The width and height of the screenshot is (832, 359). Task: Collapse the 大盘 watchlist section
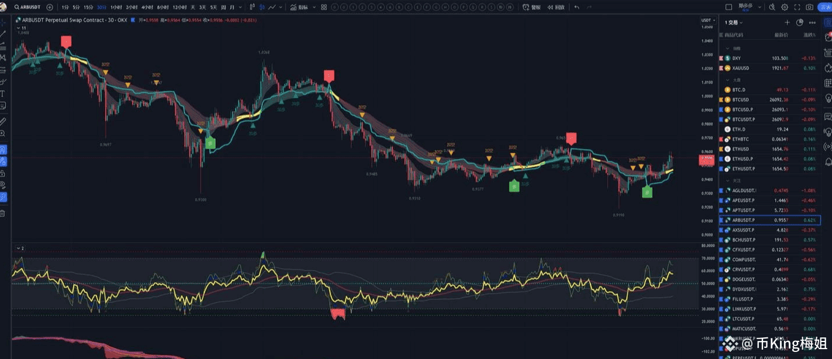728,80
